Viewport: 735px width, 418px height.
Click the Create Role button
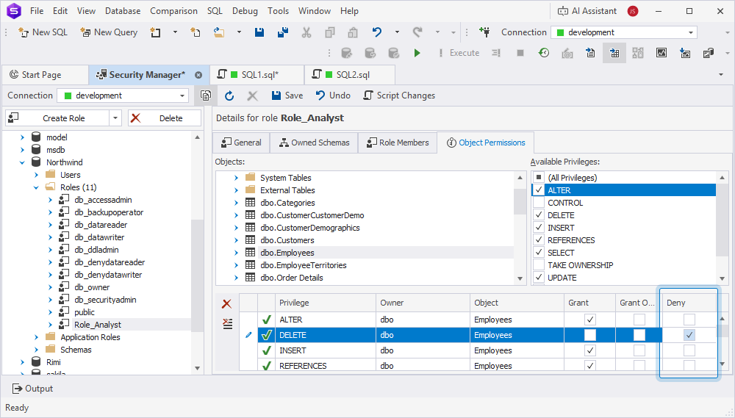(57, 118)
